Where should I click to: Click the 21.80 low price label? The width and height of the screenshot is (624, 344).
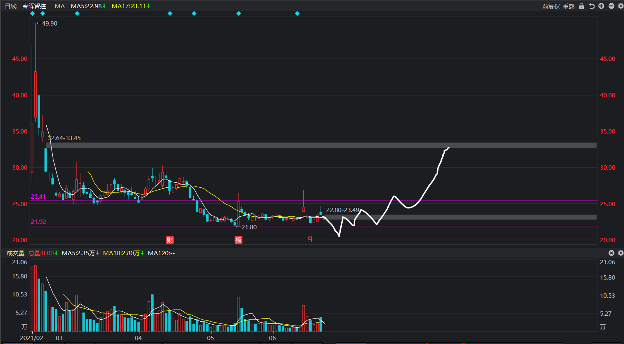pos(249,227)
